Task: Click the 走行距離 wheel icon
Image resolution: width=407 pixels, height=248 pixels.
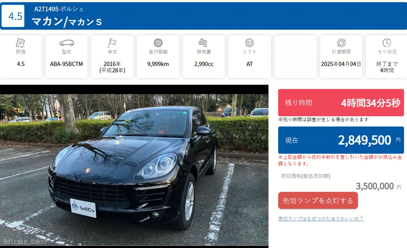Action: [x=158, y=43]
